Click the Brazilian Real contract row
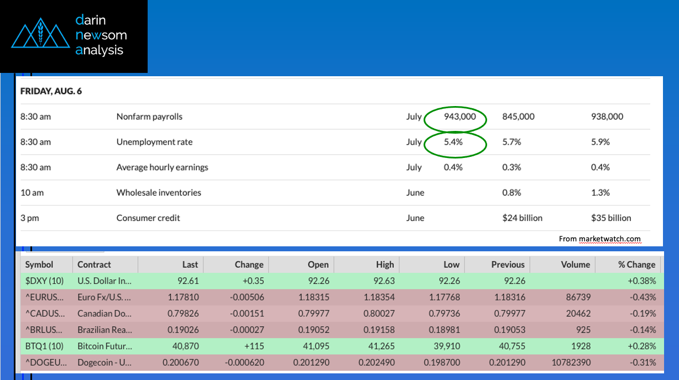This screenshot has width=679, height=380. [105, 330]
